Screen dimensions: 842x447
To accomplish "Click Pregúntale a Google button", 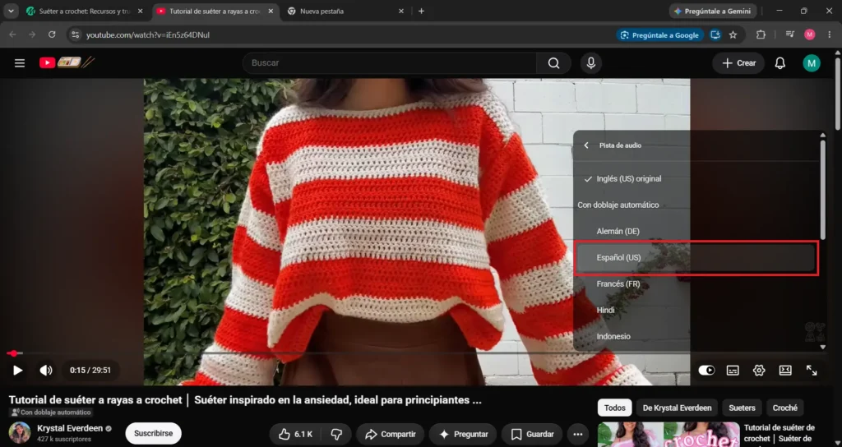I will [x=660, y=35].
